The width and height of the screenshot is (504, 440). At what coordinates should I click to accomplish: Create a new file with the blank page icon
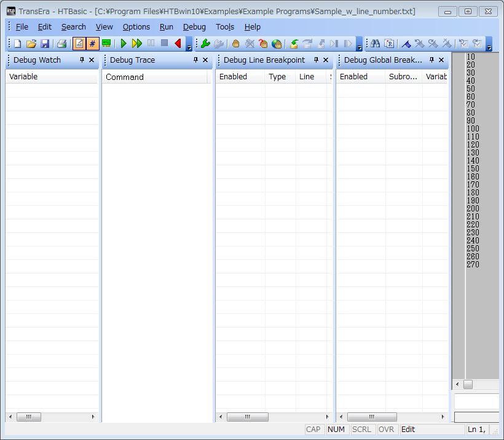coord(18,44)
